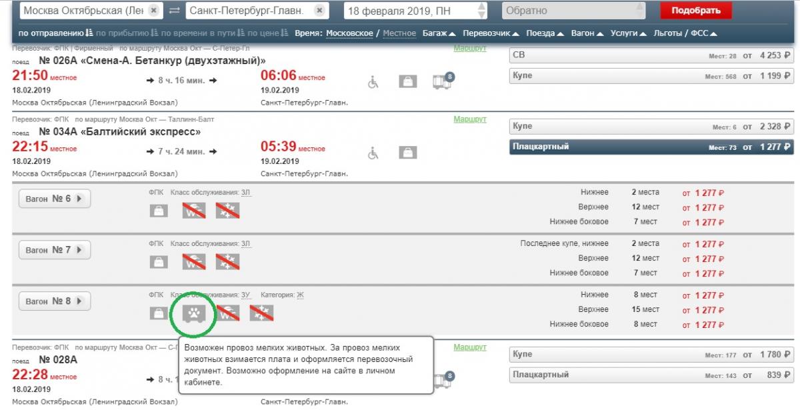Select Плацкартный class for train 034A

pyautogui.click(x=650, y=147)
